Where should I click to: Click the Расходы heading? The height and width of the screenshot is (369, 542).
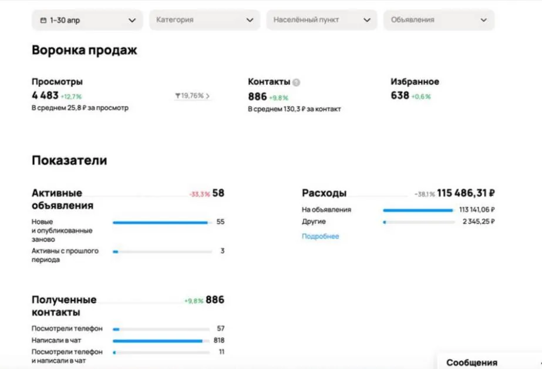tap(324, 193)
